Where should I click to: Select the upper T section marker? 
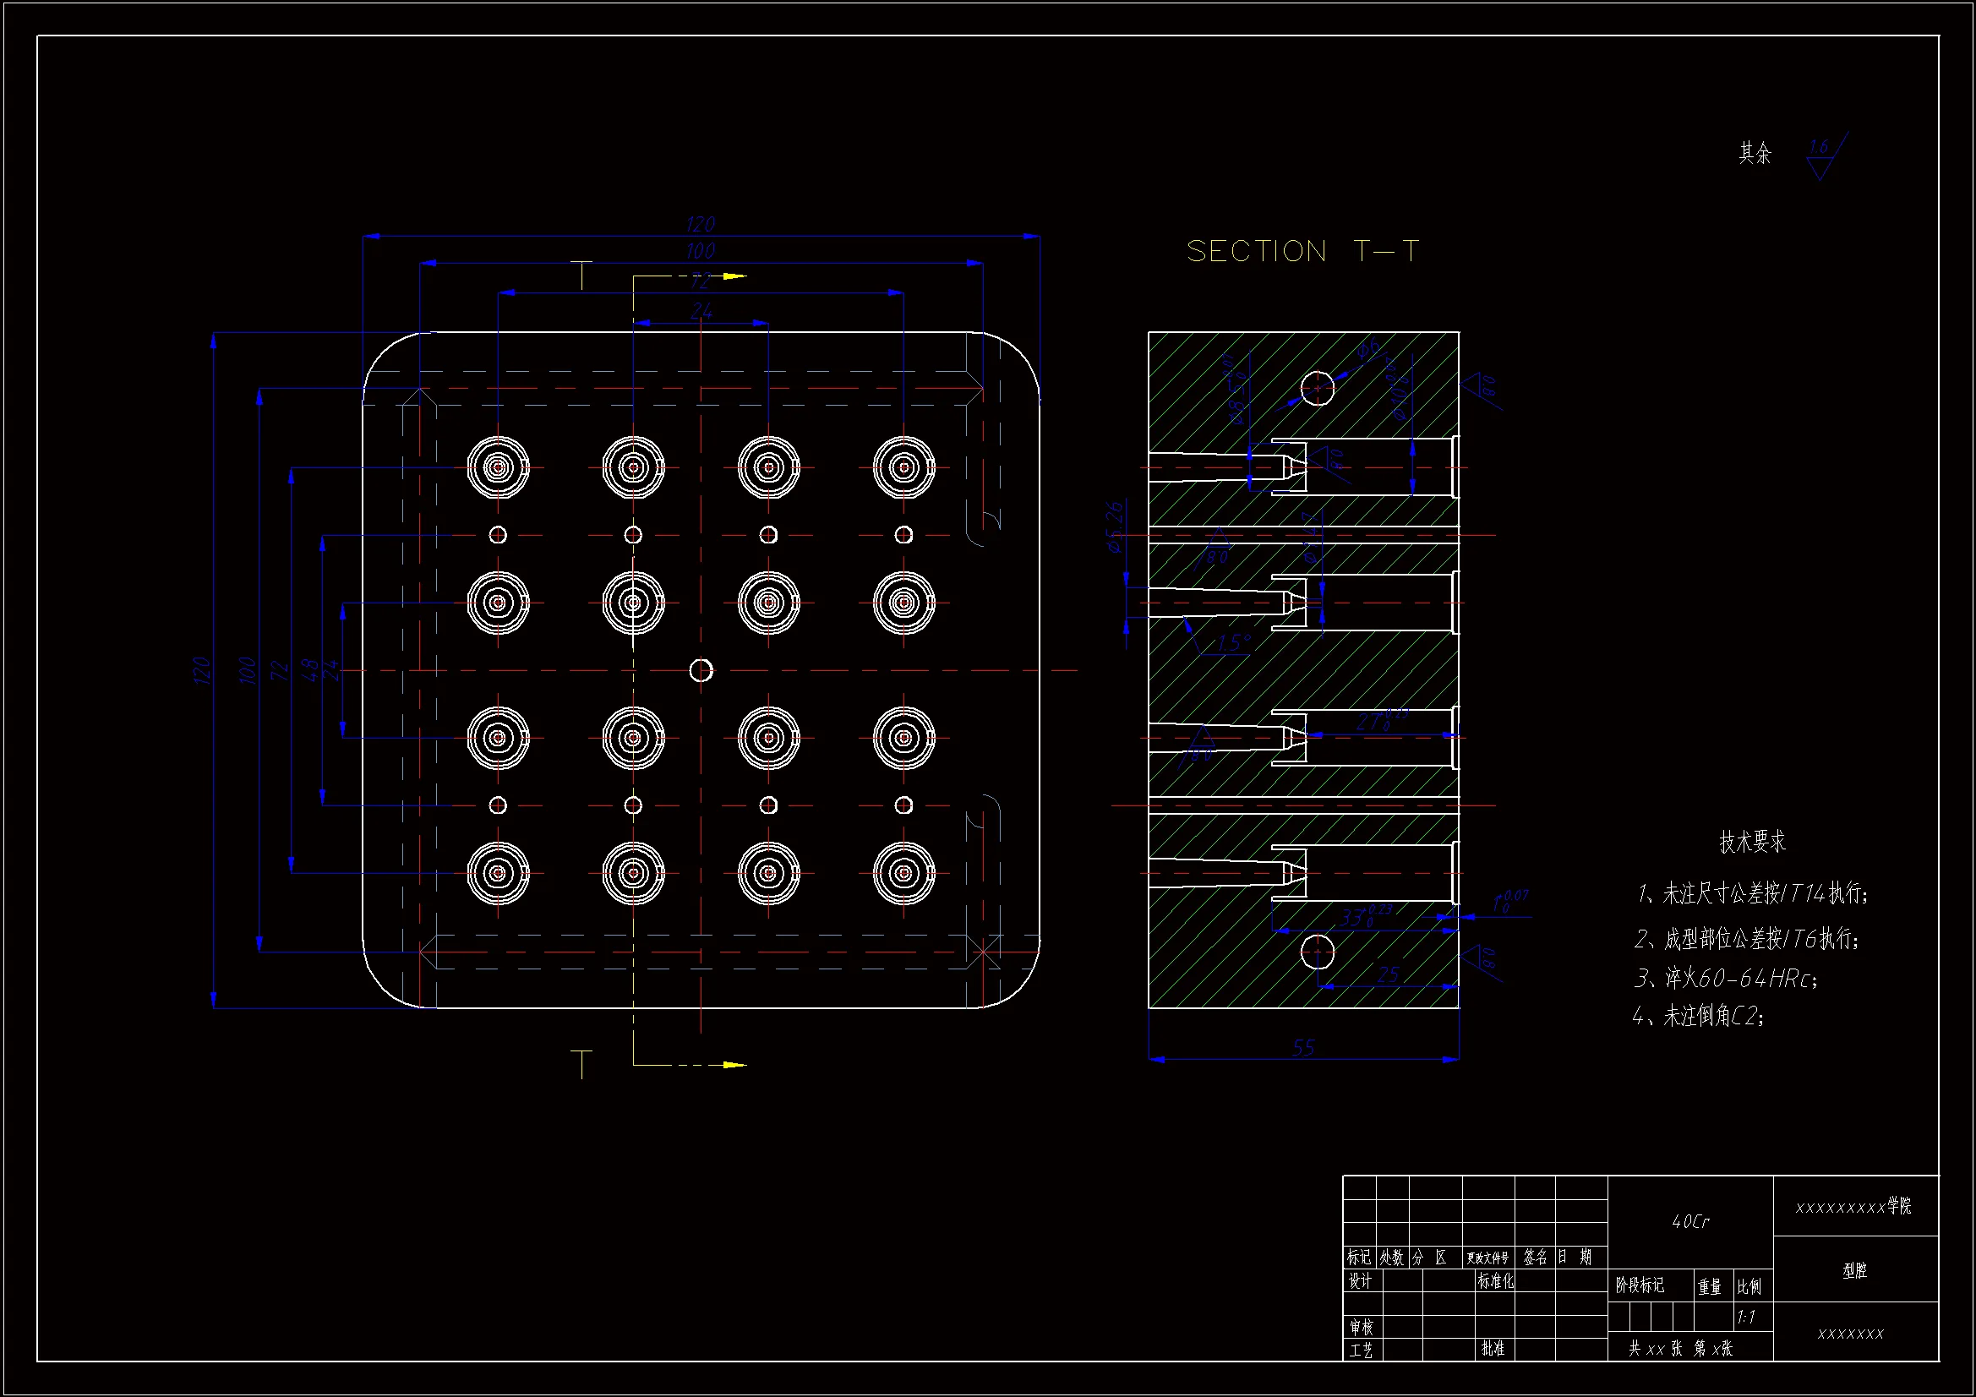581,275
